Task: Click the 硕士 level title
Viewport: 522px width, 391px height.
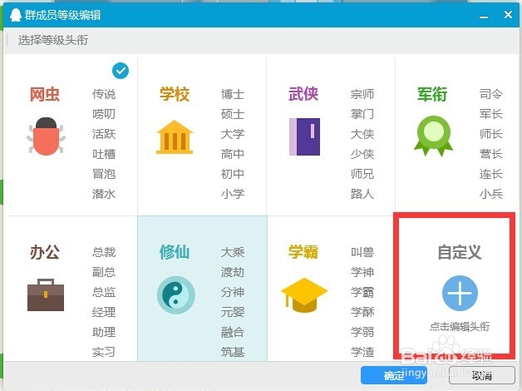Action: pos(233,114)
